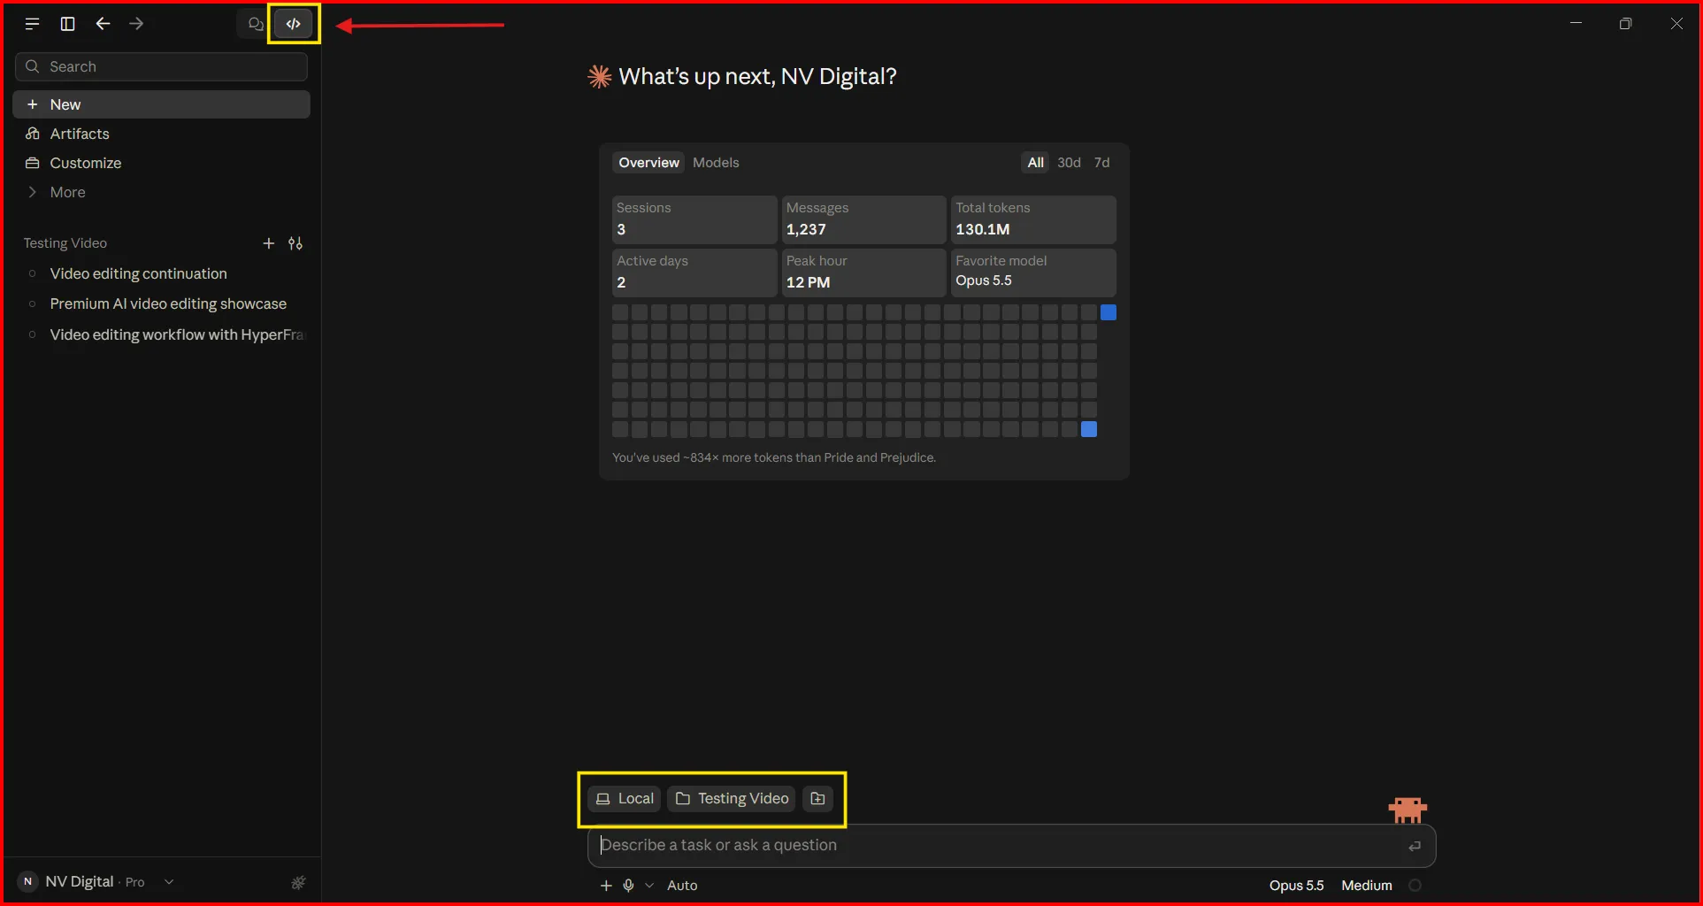Open Video editing continuation session
The image size is (1703, 906).
click(161, 273)
